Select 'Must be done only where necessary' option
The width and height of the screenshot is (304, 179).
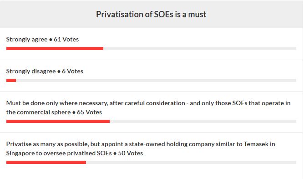pyautogui.click(x=148, y=107)
